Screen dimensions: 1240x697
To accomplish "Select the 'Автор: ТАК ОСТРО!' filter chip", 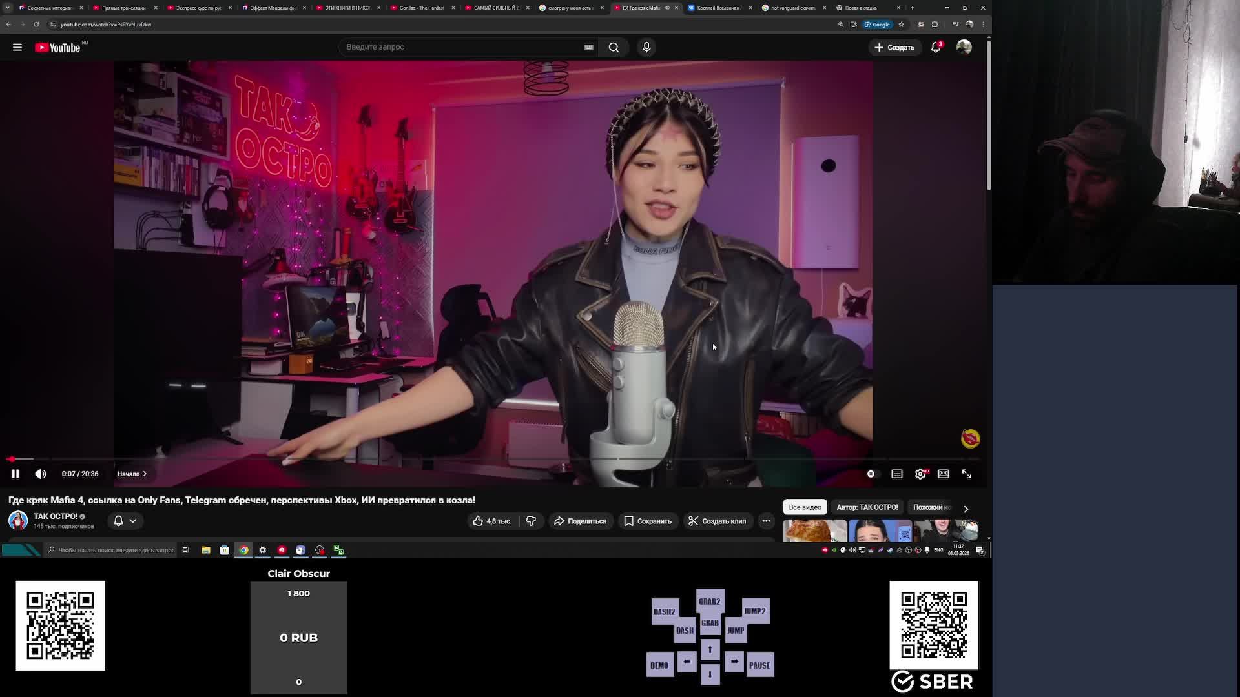I will click(867, 507).
